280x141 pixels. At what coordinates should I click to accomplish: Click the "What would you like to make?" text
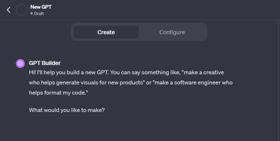67,110
